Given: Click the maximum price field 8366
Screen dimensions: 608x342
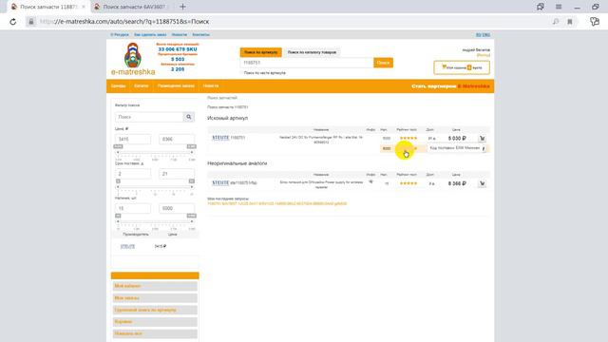Looking at the screenshot, I should 177,140.
